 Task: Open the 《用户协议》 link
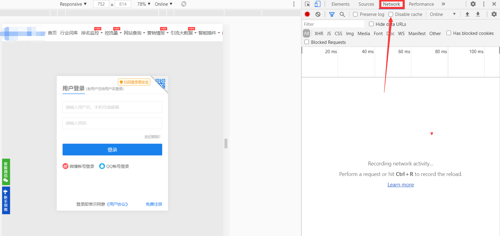tap(117, 204)
